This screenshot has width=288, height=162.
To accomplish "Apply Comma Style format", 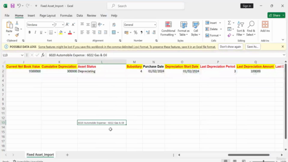I will 141,32.
